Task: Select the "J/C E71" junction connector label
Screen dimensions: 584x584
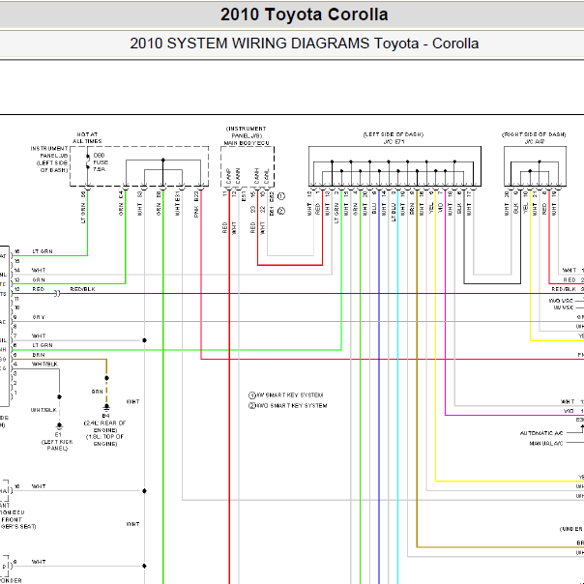Action: coord(394,141)
